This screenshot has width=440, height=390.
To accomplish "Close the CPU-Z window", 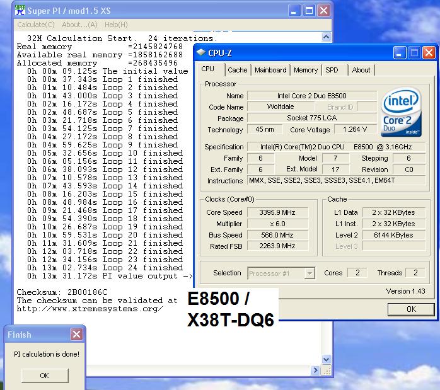I will coord(429,53).
